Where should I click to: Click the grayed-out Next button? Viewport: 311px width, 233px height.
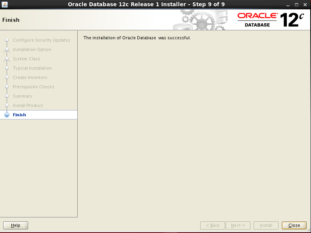pyautogui.click(x=238, y=225)
